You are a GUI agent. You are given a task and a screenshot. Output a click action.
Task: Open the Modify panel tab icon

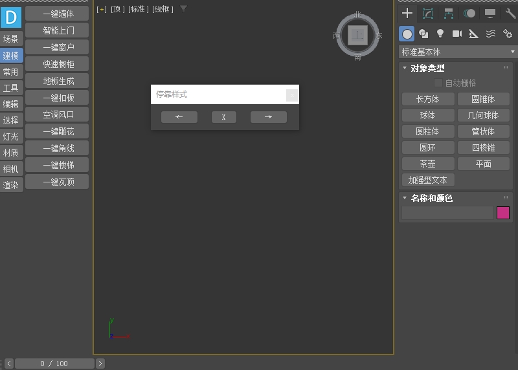click(427, 13)
